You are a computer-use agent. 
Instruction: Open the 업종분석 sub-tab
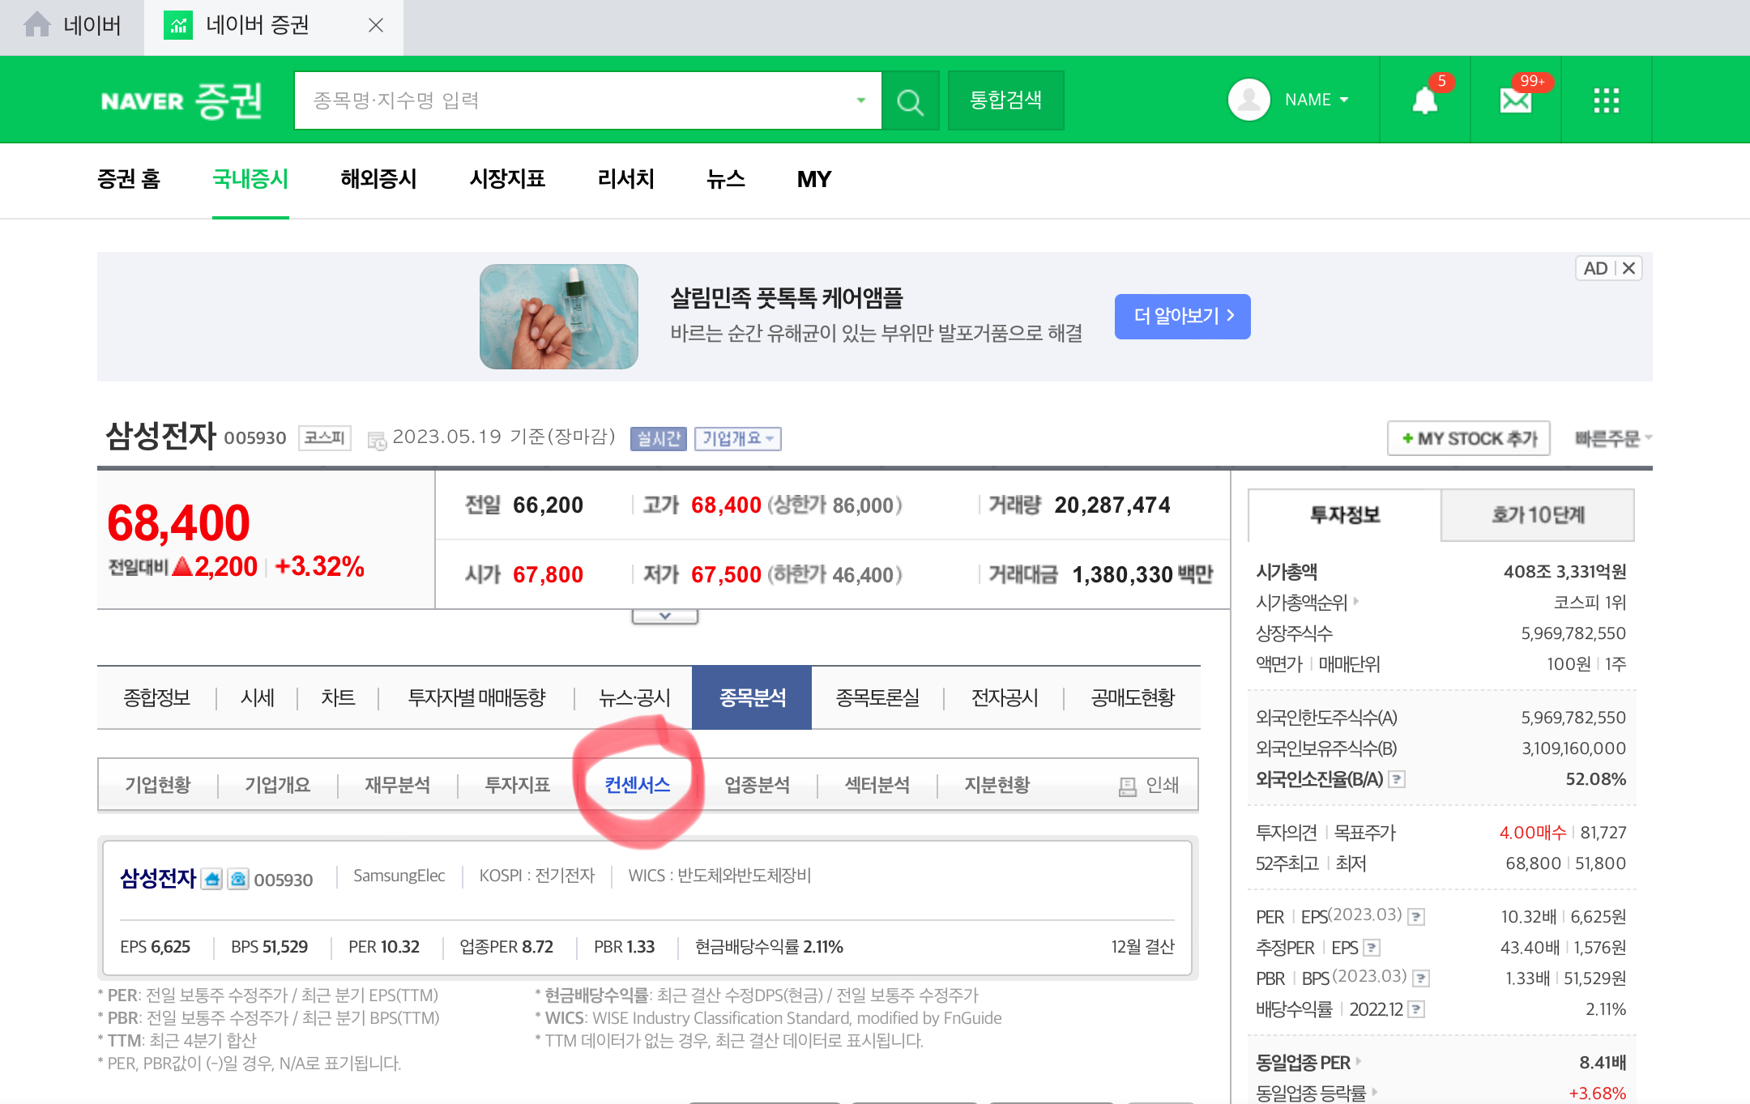click(x=758, y=785)
